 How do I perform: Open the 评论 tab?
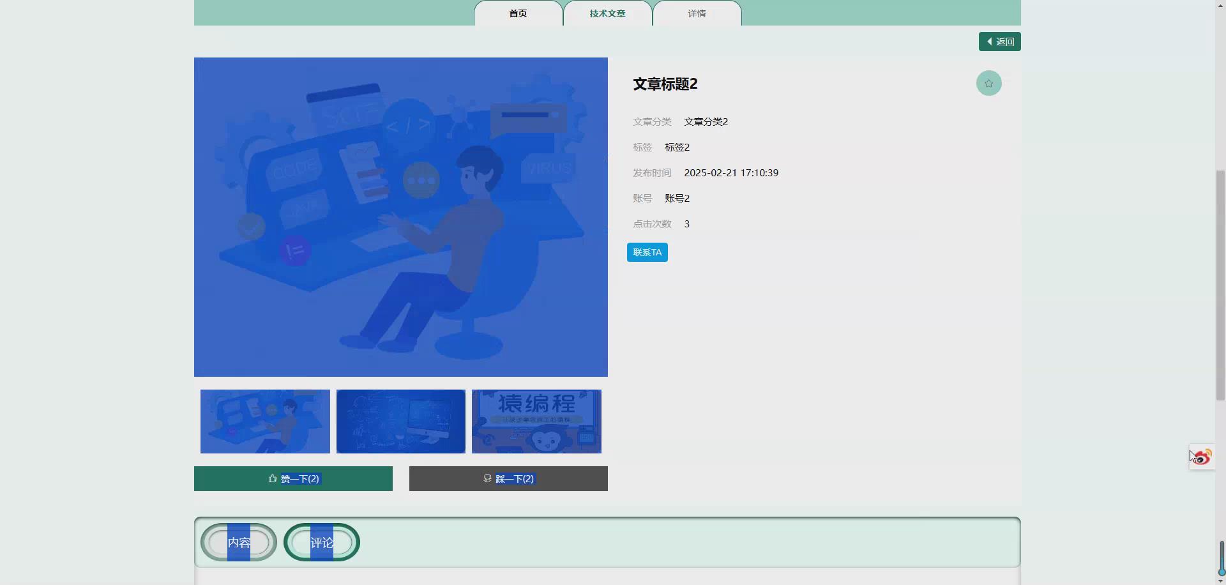point(322,542)
